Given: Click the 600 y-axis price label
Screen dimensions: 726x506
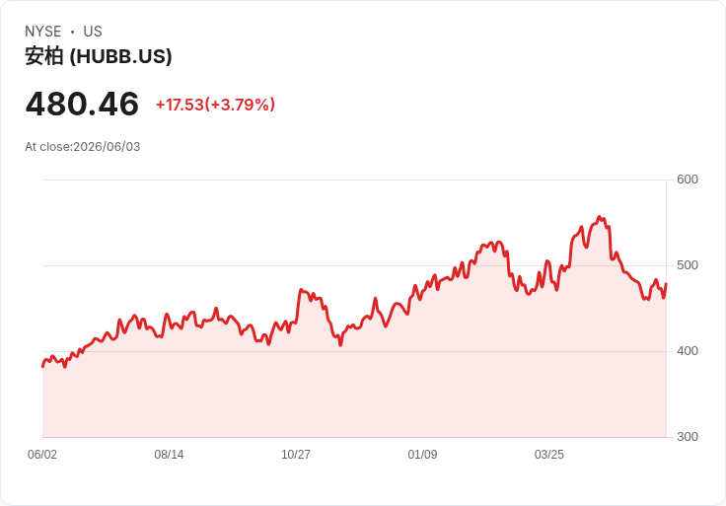Looking at the screenshot, I should tap(688, 180).
